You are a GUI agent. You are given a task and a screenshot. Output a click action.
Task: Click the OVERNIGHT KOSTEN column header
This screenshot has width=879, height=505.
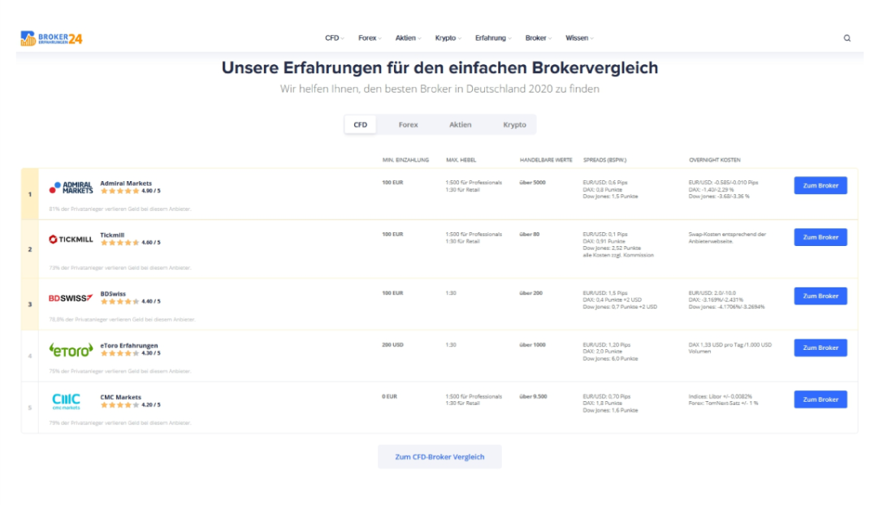[715, 160]
